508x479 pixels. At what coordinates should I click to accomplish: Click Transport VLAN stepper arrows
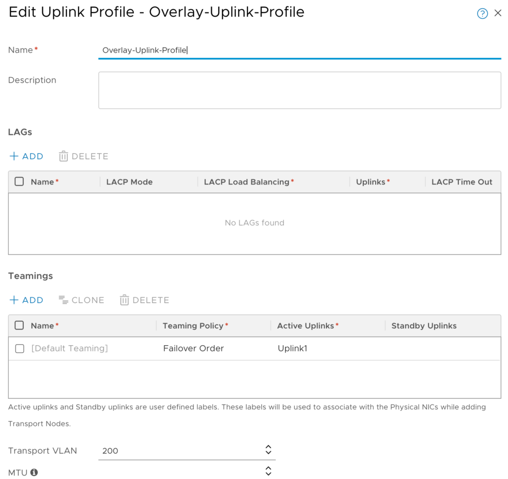[x=268, y=450]
